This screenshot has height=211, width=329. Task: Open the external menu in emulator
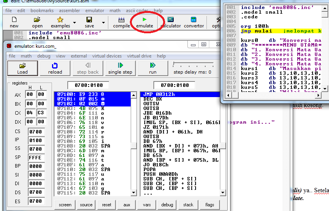pyautogui.click(x=79, y=56)
